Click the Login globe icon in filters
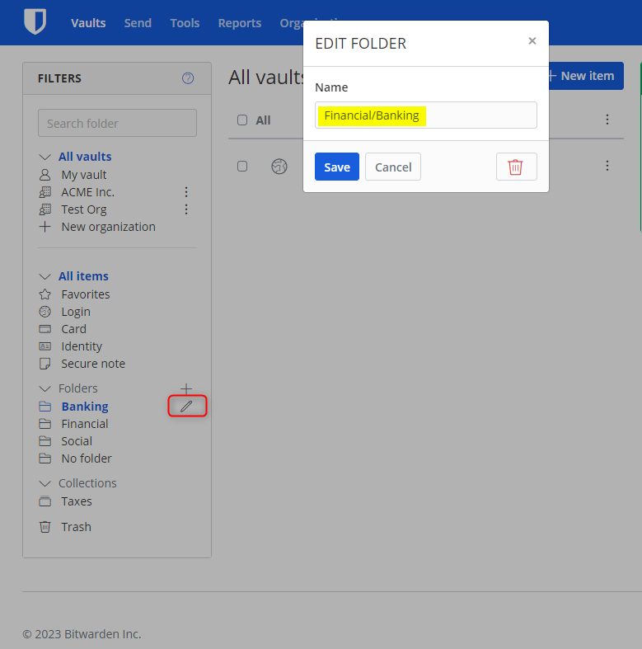Viewport: 642px width, 649px height. [x=45, y=312]
